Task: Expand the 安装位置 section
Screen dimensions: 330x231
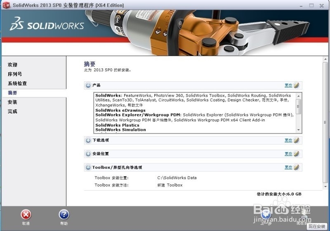Action: click(x=88, y=154)
